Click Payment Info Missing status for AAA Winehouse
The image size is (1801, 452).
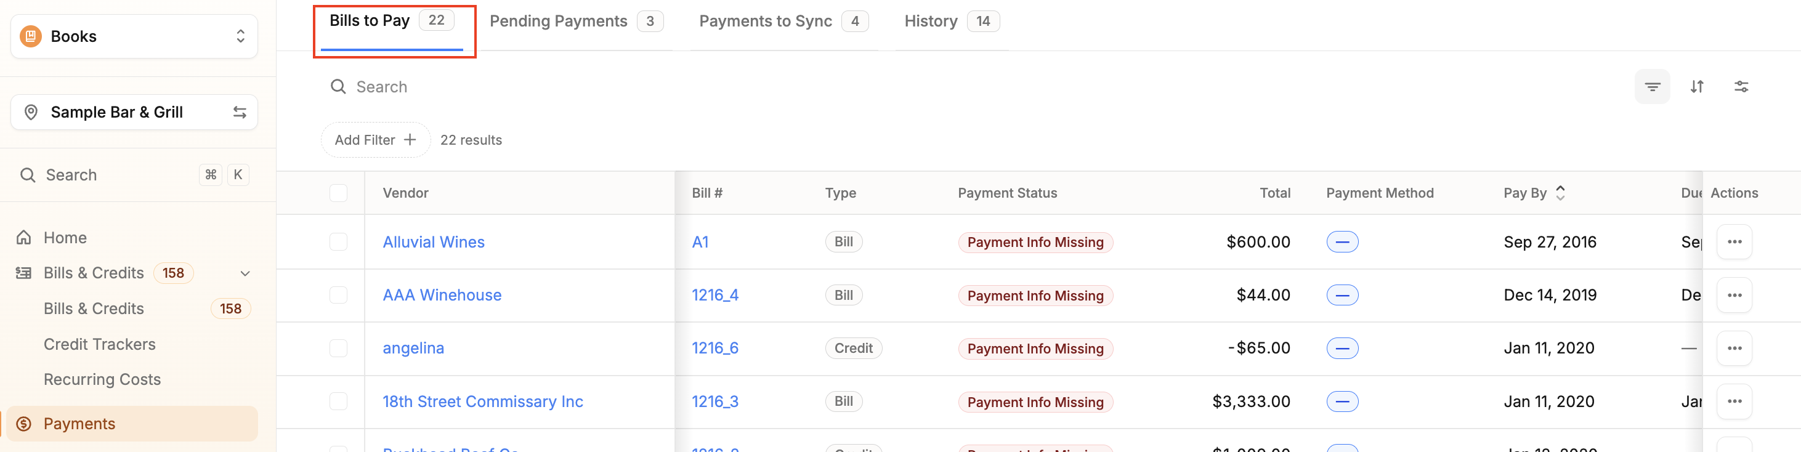point(1035,296)
